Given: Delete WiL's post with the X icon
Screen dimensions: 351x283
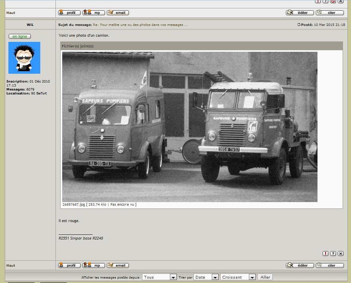Looking at the screenshot, I should point(341,254).
